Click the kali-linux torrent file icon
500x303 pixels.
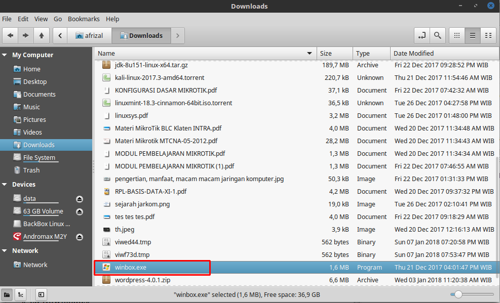point(106,77)
